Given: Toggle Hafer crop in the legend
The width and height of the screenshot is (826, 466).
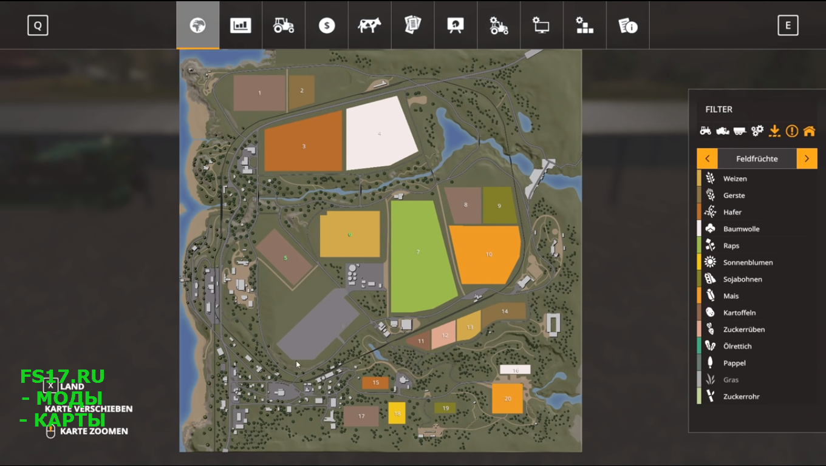Looking at the screenshot, I should [756, 212].
